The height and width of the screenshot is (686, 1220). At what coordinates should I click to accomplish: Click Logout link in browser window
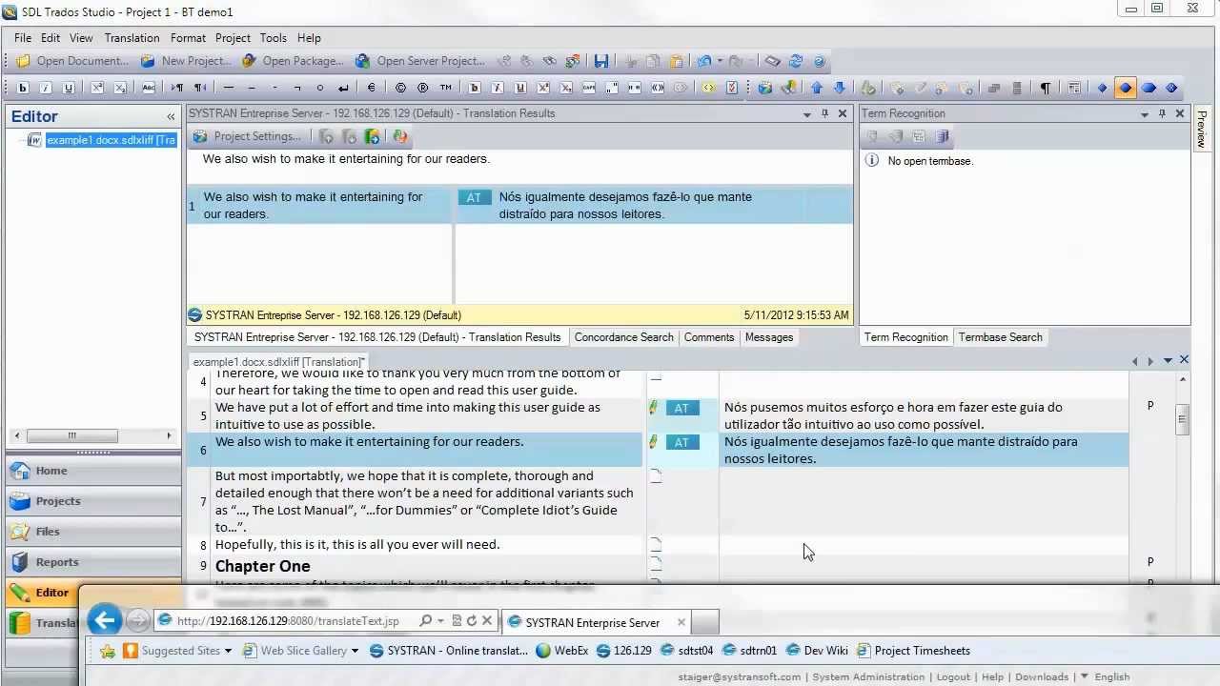[953, 676]
